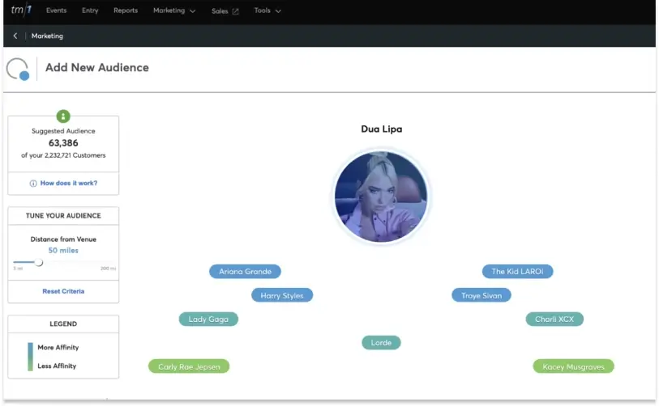This screenshot has height=406, width=659.
Task: Click the TUNE YOUR AUDIENCE panel header
Action: click(63, 216)
